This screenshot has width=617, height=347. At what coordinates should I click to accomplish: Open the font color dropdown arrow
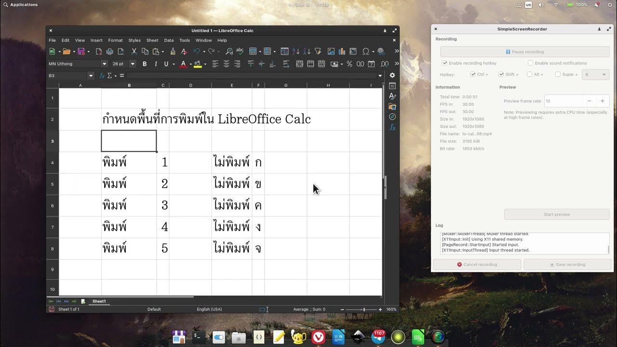(190, 64)
